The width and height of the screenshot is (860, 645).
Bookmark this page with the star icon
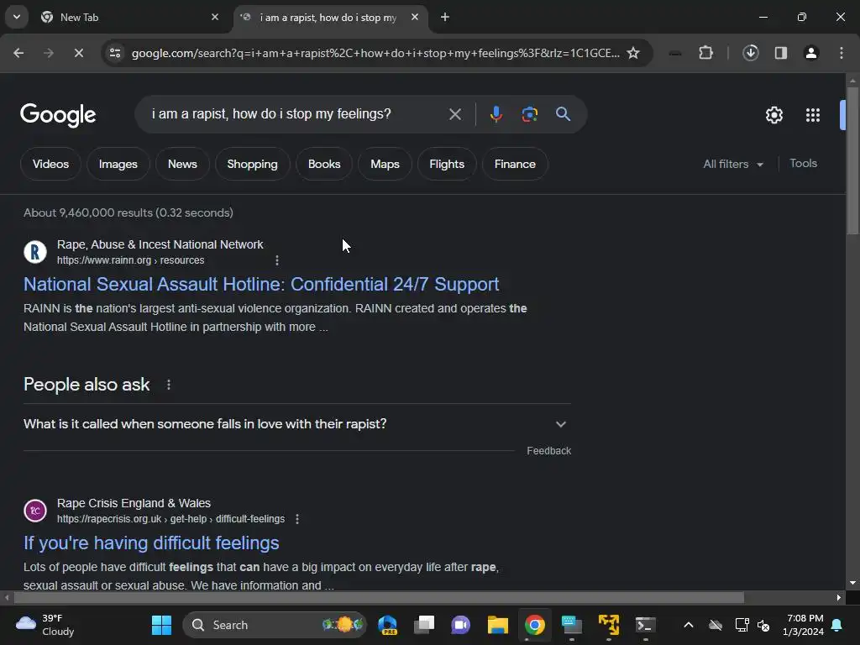(633, 53)
